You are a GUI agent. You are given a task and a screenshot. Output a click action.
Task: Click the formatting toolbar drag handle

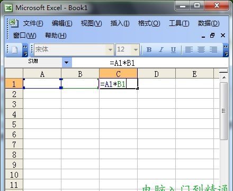(32, 49)
